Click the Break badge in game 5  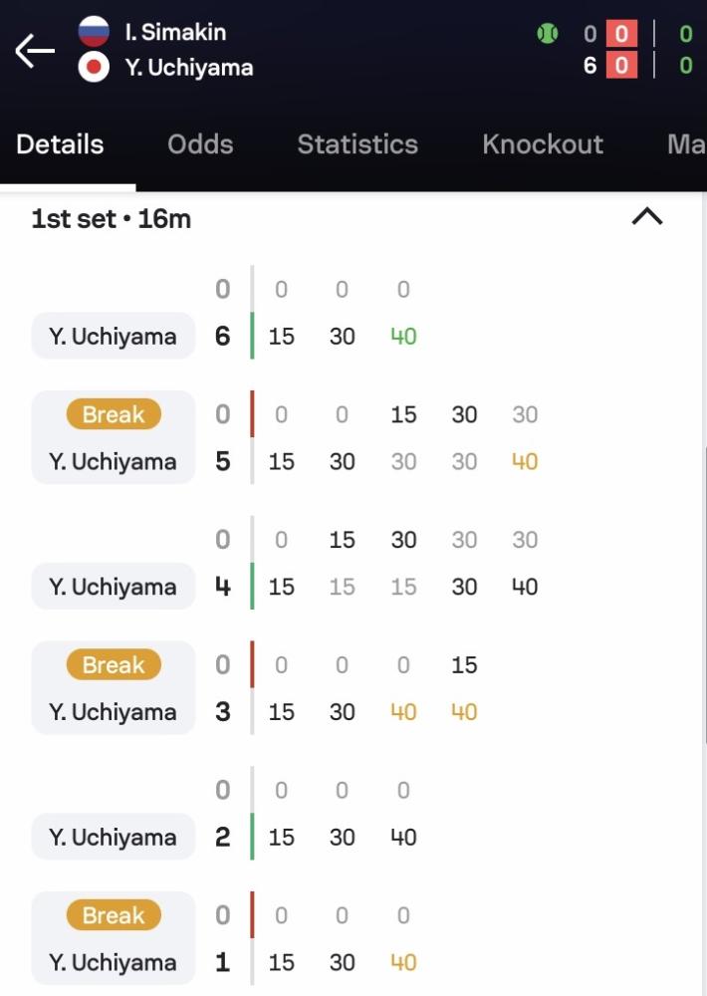pos(114,415)
